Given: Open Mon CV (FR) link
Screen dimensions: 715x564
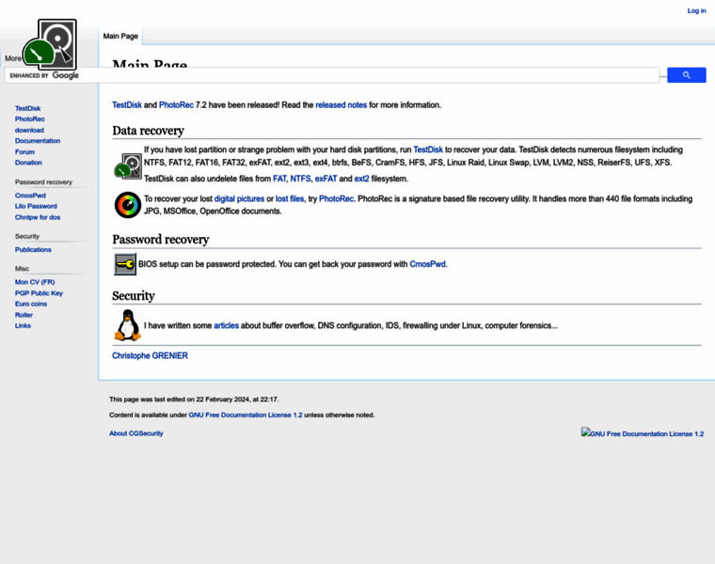Looking at the screenshot, I should pos(35,282).
